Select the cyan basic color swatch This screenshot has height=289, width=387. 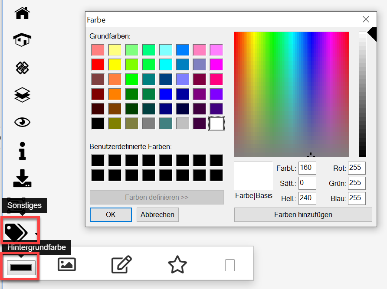(165, 65)
